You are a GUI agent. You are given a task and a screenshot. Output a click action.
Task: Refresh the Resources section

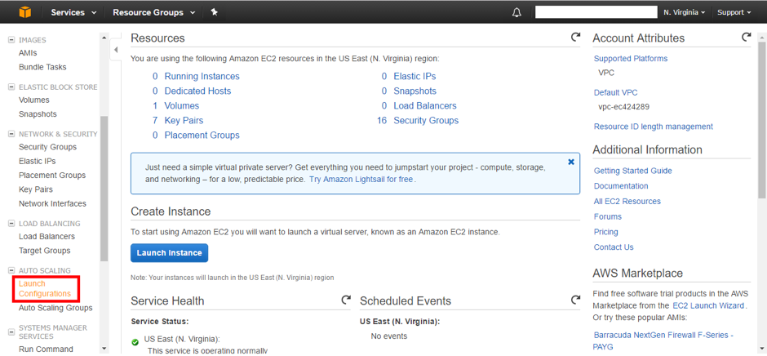pos(575,38)
